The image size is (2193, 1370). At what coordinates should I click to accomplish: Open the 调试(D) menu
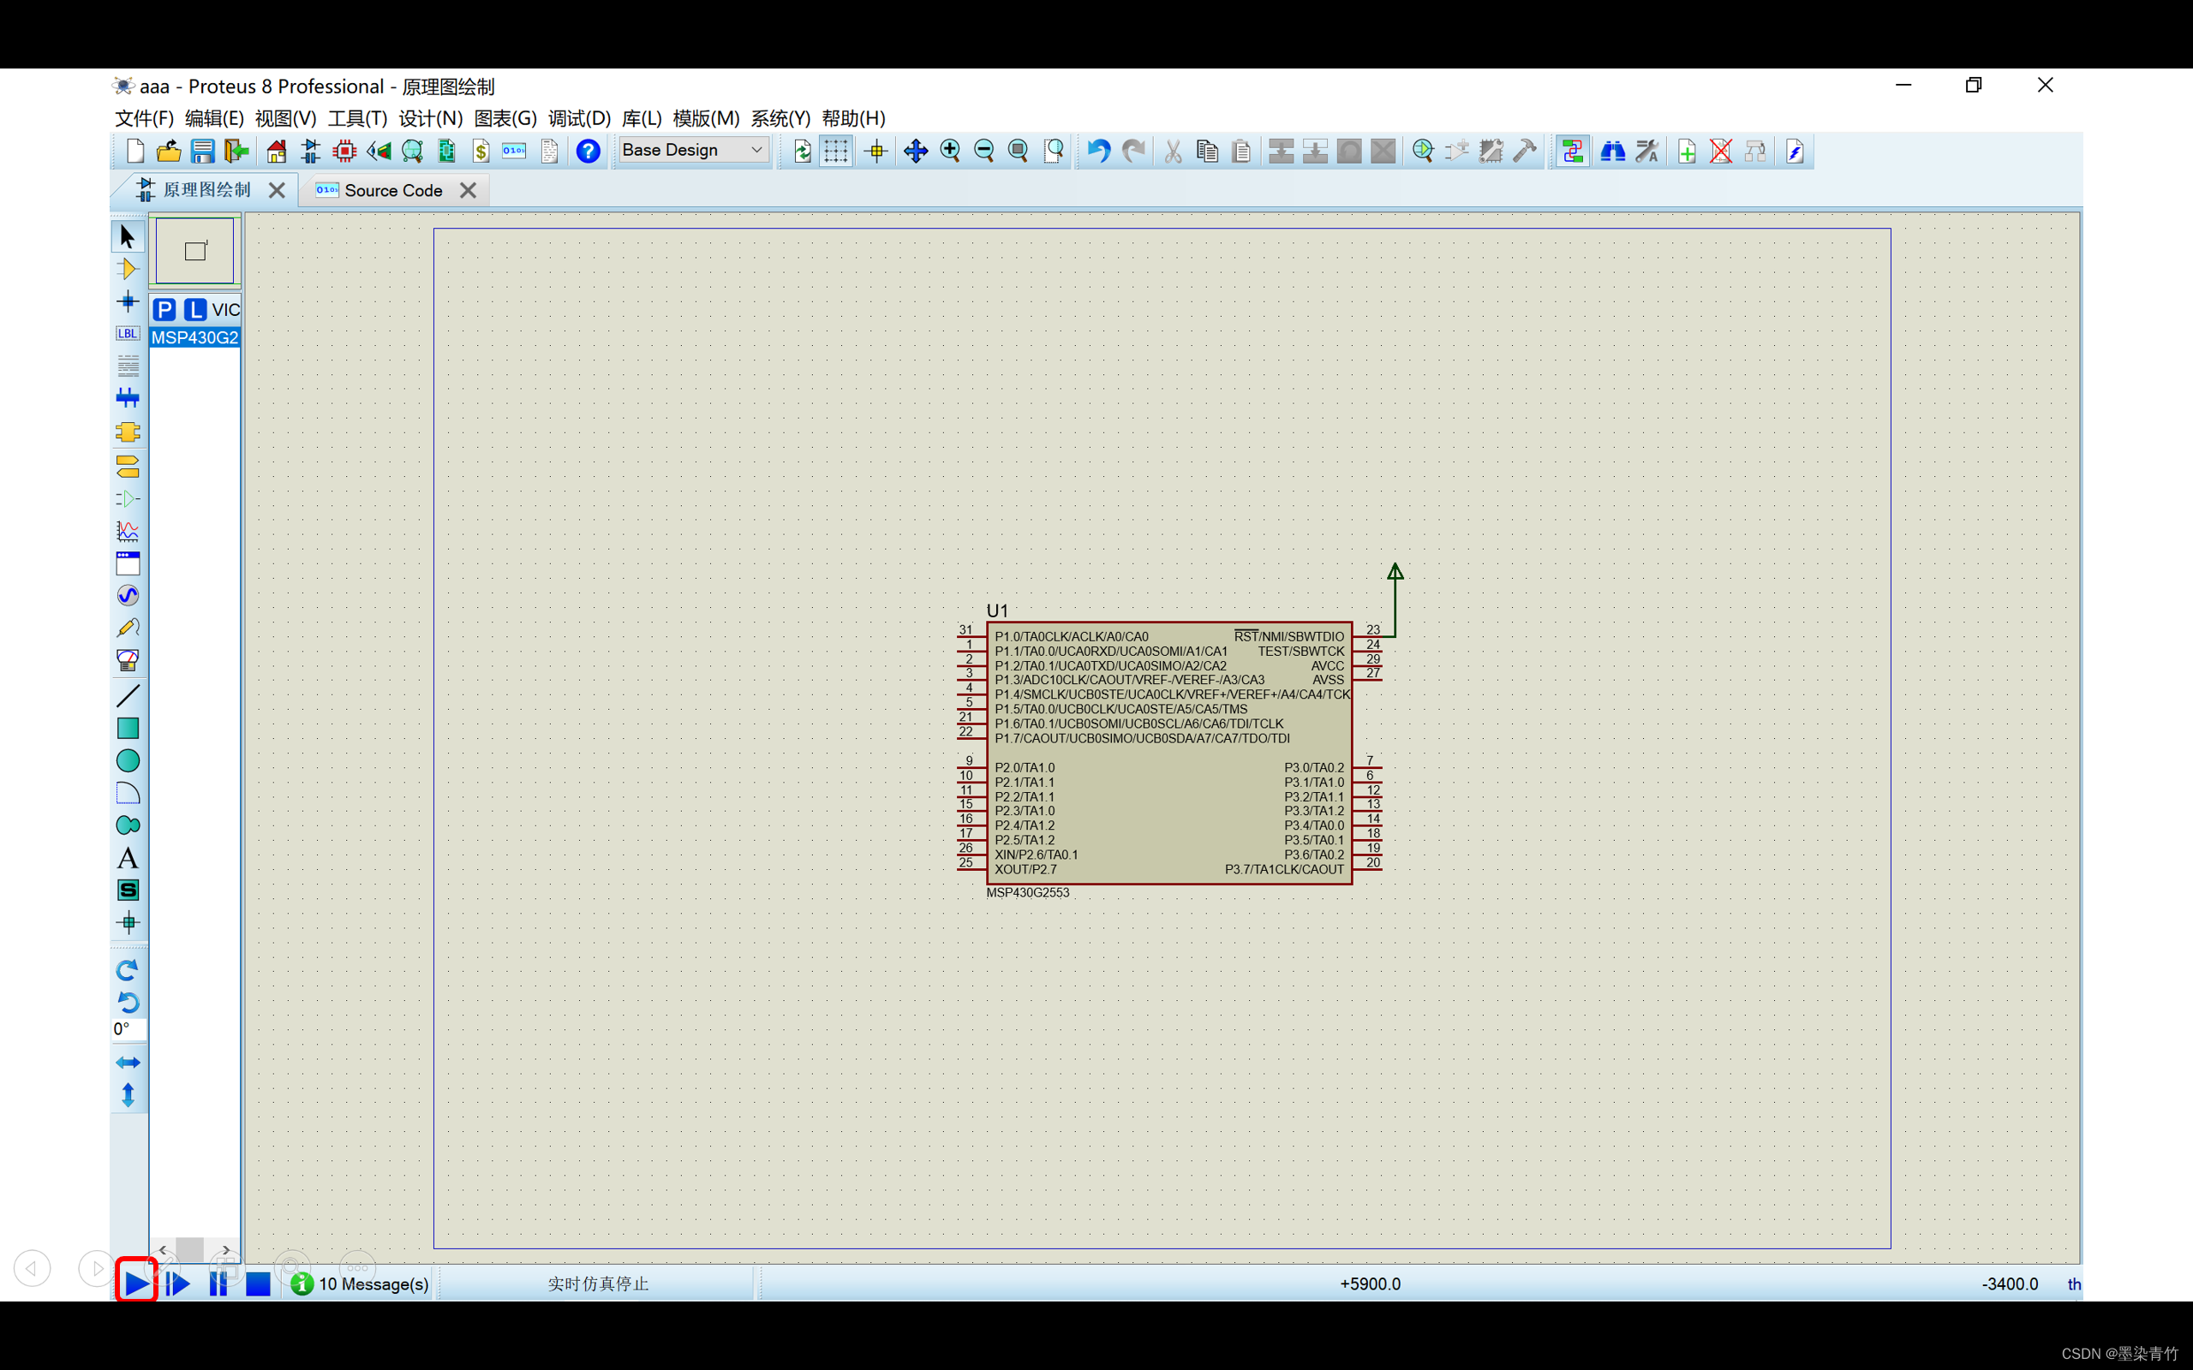click(578, 118)
